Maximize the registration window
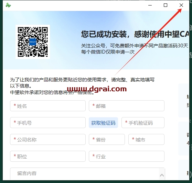Screen dimensions: 192x183 click(x=166, y=5)
